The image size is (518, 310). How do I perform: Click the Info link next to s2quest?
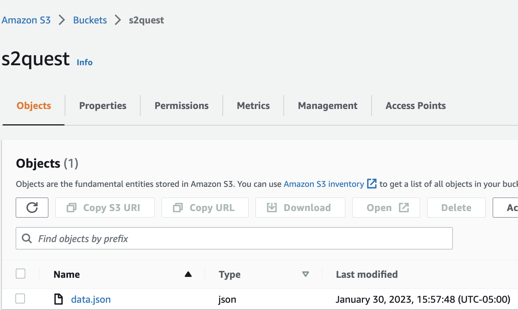(x=84, y=62)
